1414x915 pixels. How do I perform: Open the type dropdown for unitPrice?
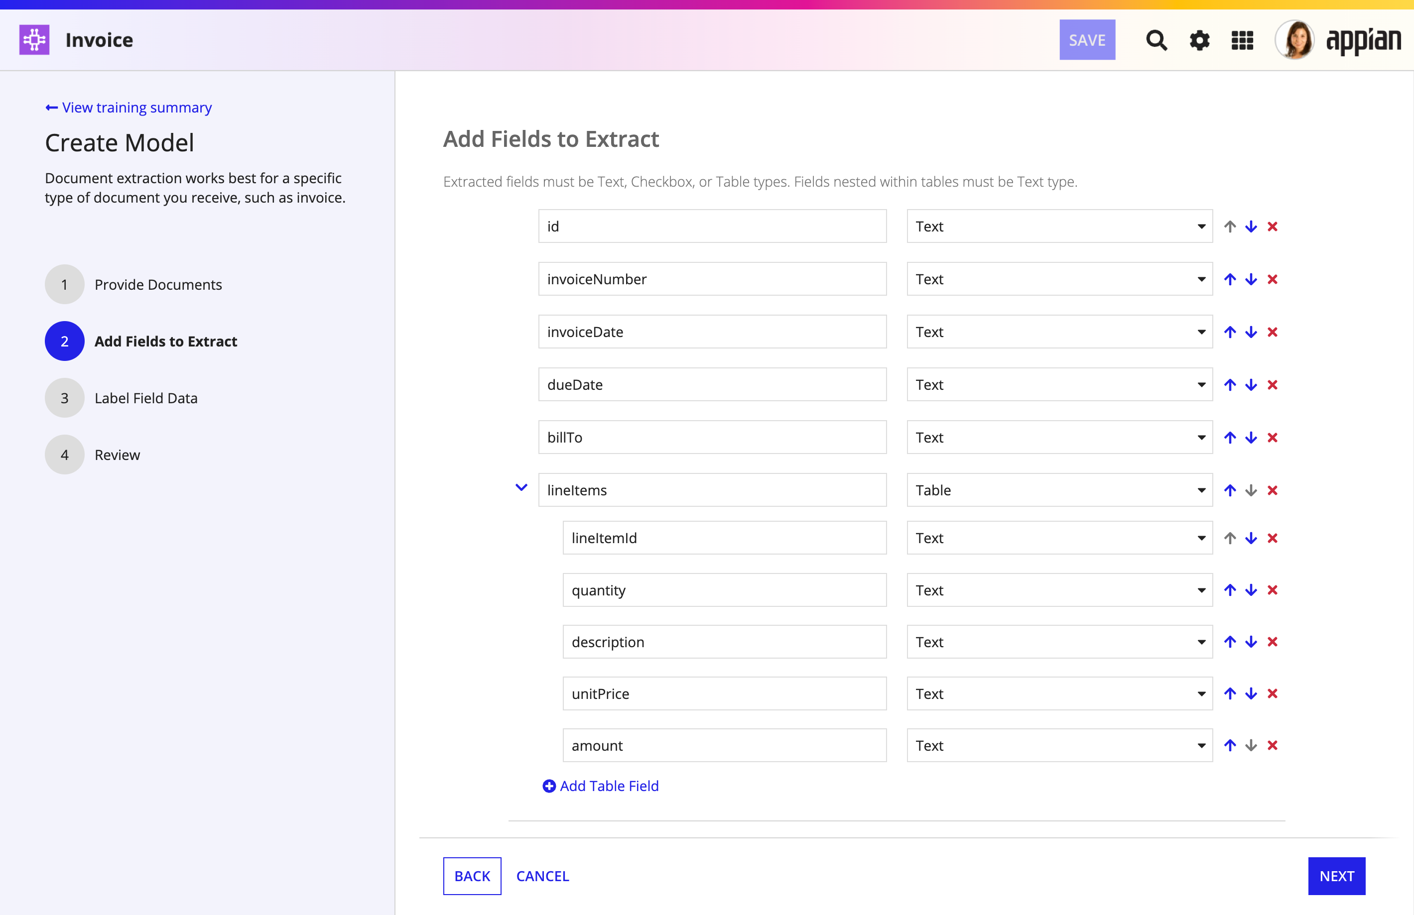(x=1059, y=693)
